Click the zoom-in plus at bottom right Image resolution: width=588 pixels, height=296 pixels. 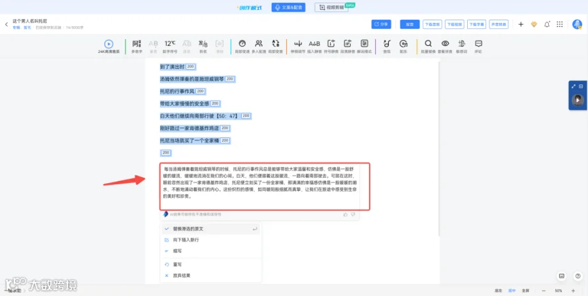(573, 291)
